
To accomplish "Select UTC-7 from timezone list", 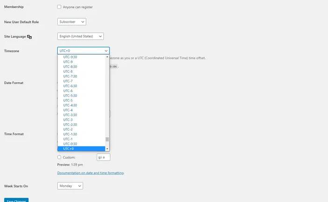I will pos(82,81).
